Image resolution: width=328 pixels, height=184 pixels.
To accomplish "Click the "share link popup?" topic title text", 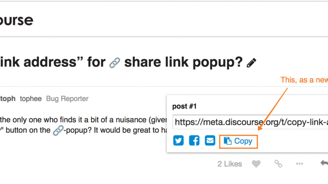I will 184,62.
